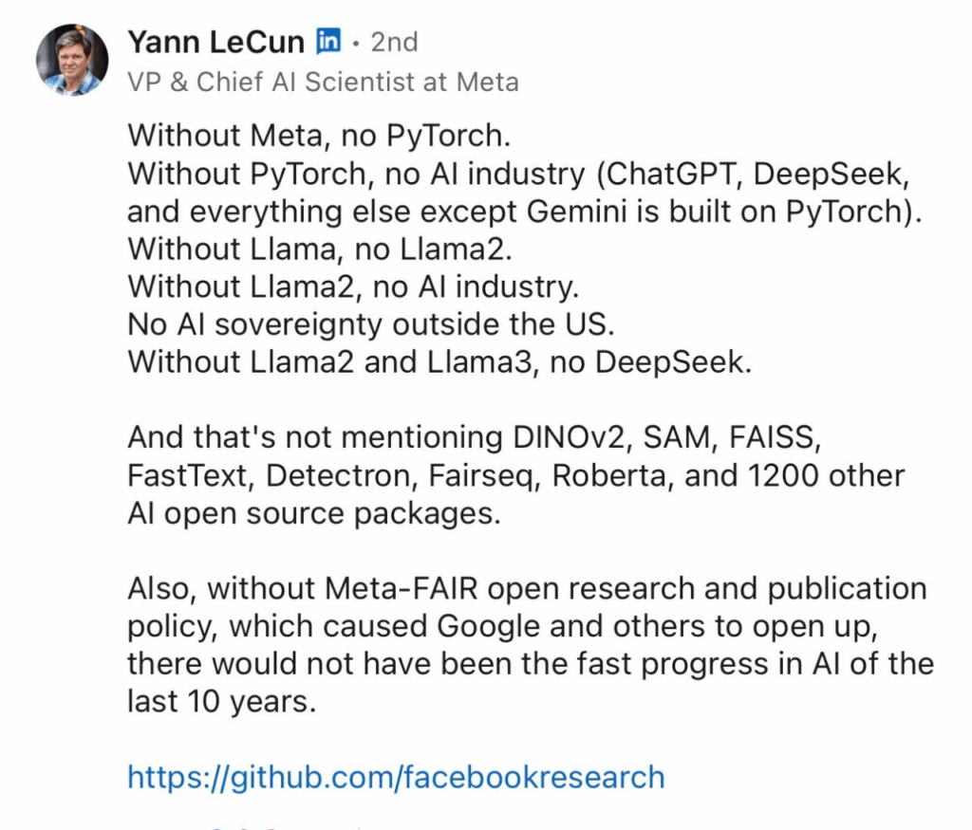
Task: Open the Yann LeCun author name
Action: tap(215, 42)
